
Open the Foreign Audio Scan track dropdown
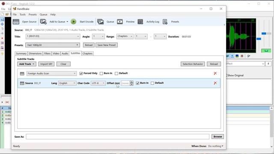tap(51, 74)
